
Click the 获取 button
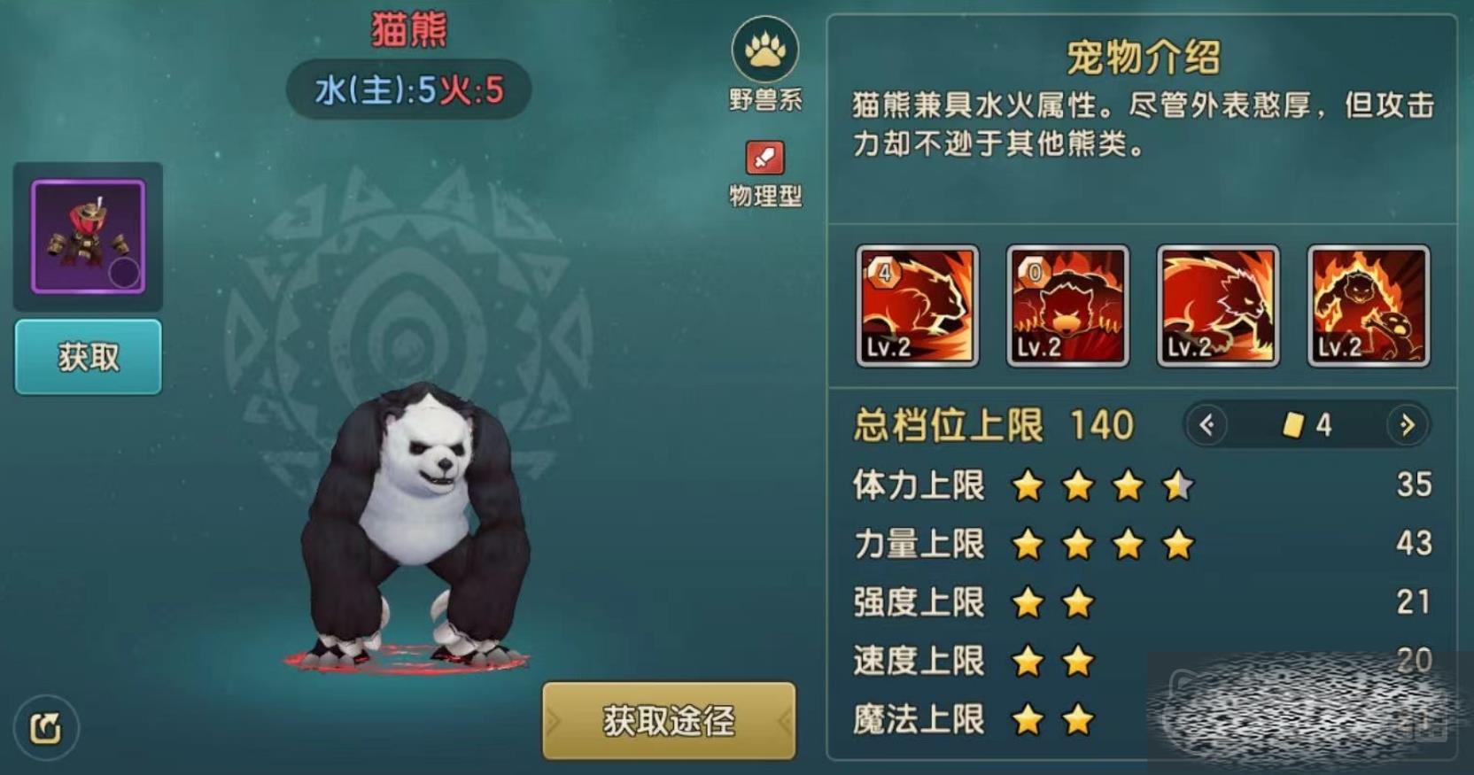88,357
